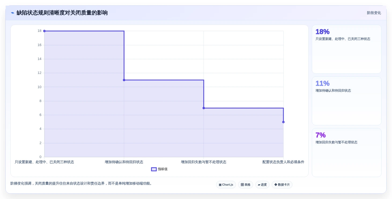Click x-axis label 增加待确认和待回归状态
The image size is (392, 199).
click(x=124, y=162)
